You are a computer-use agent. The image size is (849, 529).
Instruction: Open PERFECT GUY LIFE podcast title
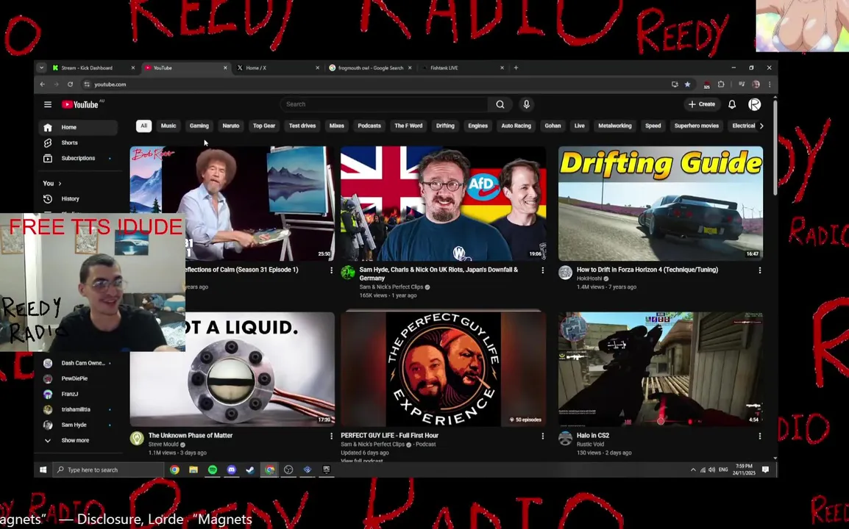[x=390, y=436]
